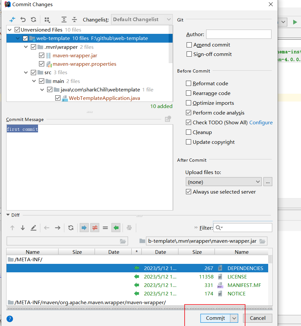Screen dimensions: 301x326
Task: Click the Rollback (undo arrow) icon
Action: click(23, 20)
